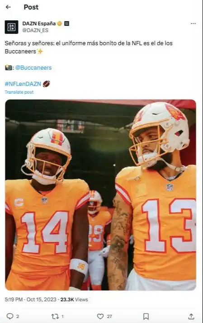203x323 pixels.
Task: Like the post with the heart icon
Action: (x=100, y=316)
